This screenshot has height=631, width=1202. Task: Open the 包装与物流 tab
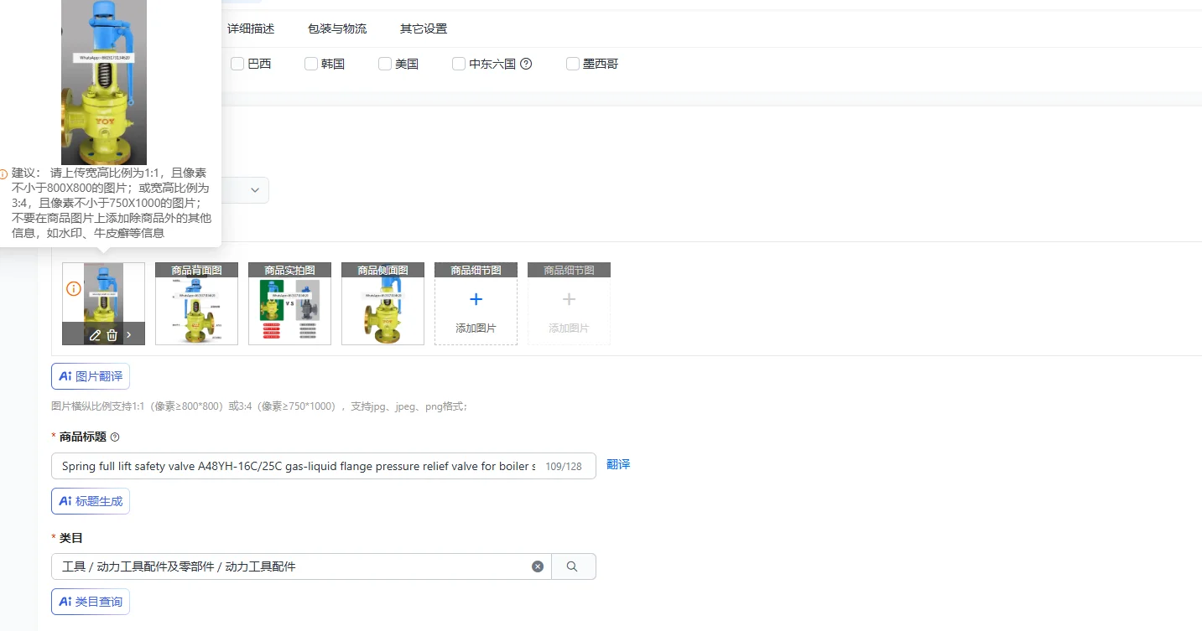337,28
